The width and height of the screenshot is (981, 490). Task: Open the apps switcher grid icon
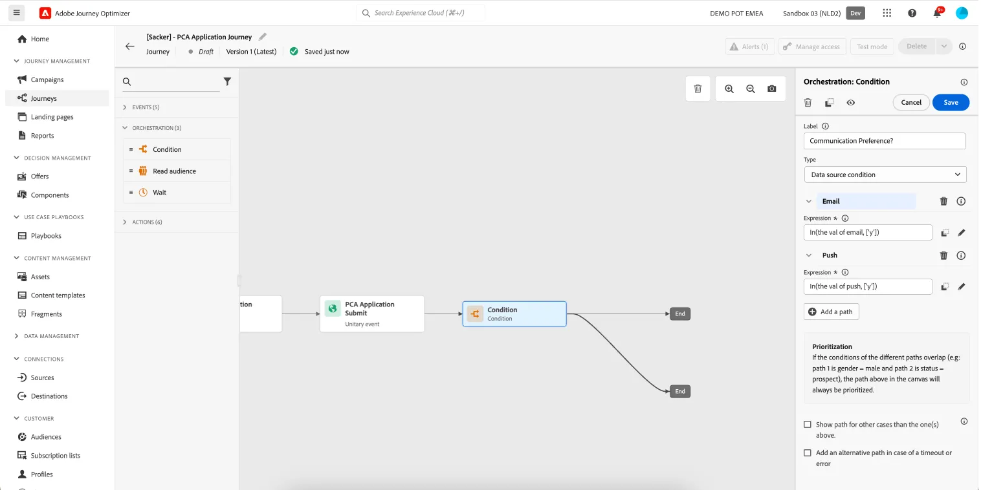(887, 13)
